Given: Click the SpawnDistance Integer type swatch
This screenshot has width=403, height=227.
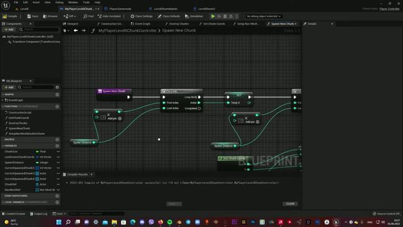Looking at the screenshot, I should (37, 163).
